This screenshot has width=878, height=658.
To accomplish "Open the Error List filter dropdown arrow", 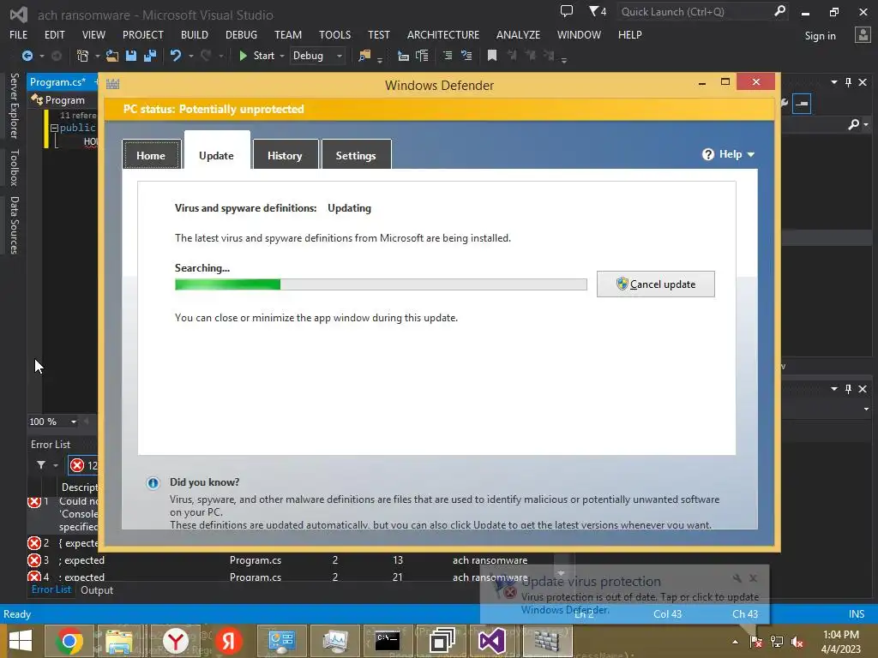I will point(56,465).
